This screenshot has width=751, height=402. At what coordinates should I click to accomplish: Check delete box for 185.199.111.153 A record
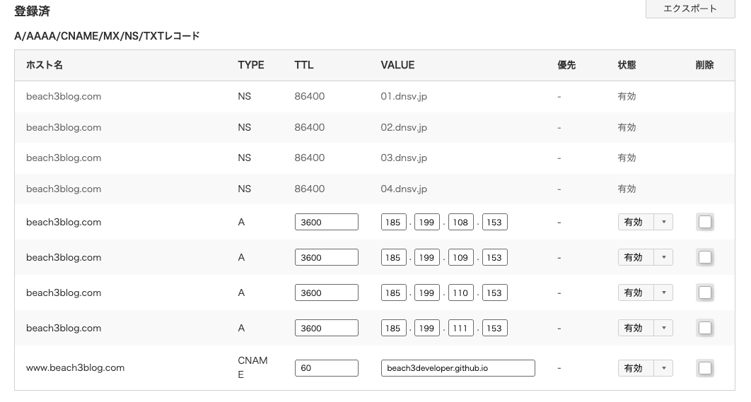(x=704, y=328)
